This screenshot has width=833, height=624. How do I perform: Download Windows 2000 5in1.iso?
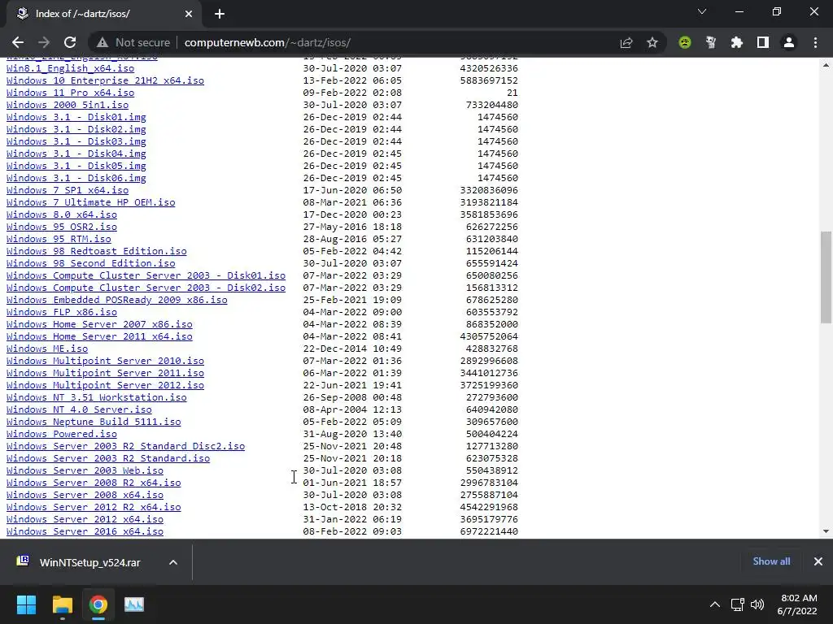(x=68, y=105)
